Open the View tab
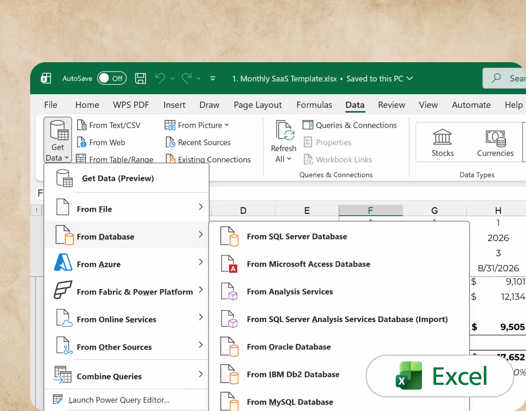The image size is (526, 411). [x=428, y=105]
